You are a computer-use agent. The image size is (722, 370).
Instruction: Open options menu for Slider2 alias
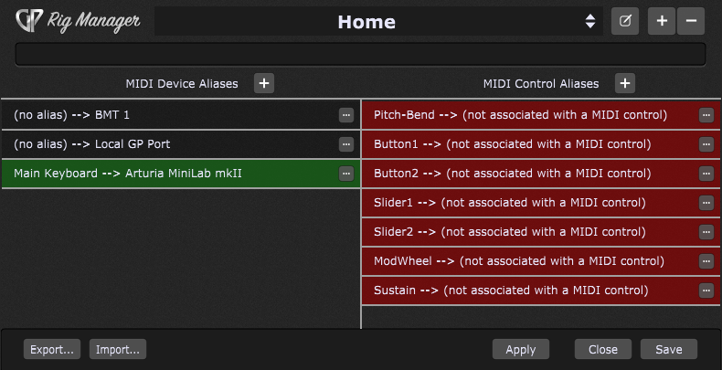point(706,232)
